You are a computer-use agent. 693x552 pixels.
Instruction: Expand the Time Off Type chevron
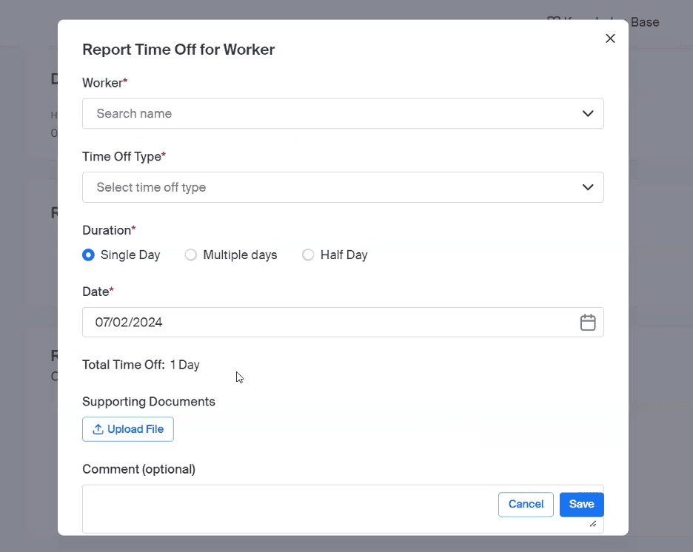[588, 187]
